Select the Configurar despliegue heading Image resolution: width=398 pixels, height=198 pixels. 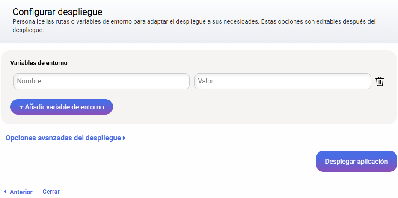point(58,12)
